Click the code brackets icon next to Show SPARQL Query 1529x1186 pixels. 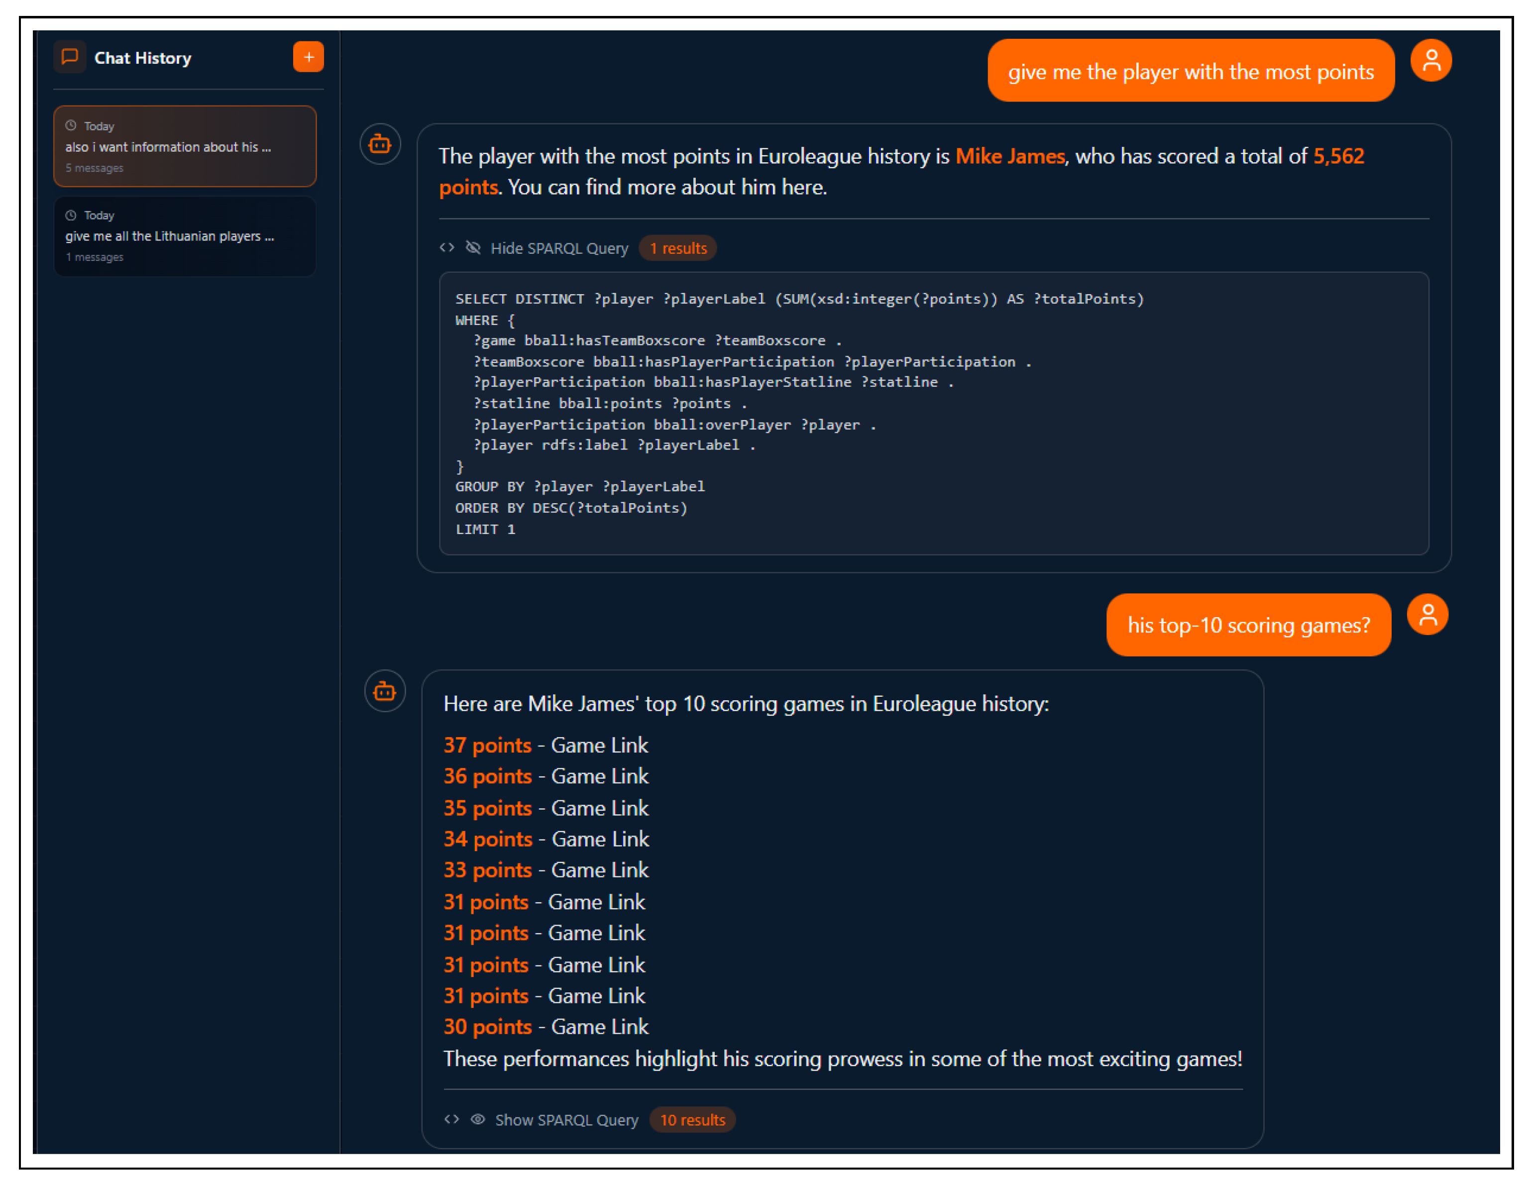451,1119
